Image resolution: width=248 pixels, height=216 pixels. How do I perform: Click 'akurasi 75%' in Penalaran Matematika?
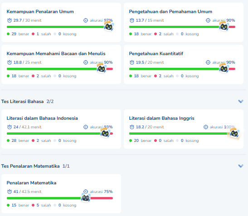[101, 192]
